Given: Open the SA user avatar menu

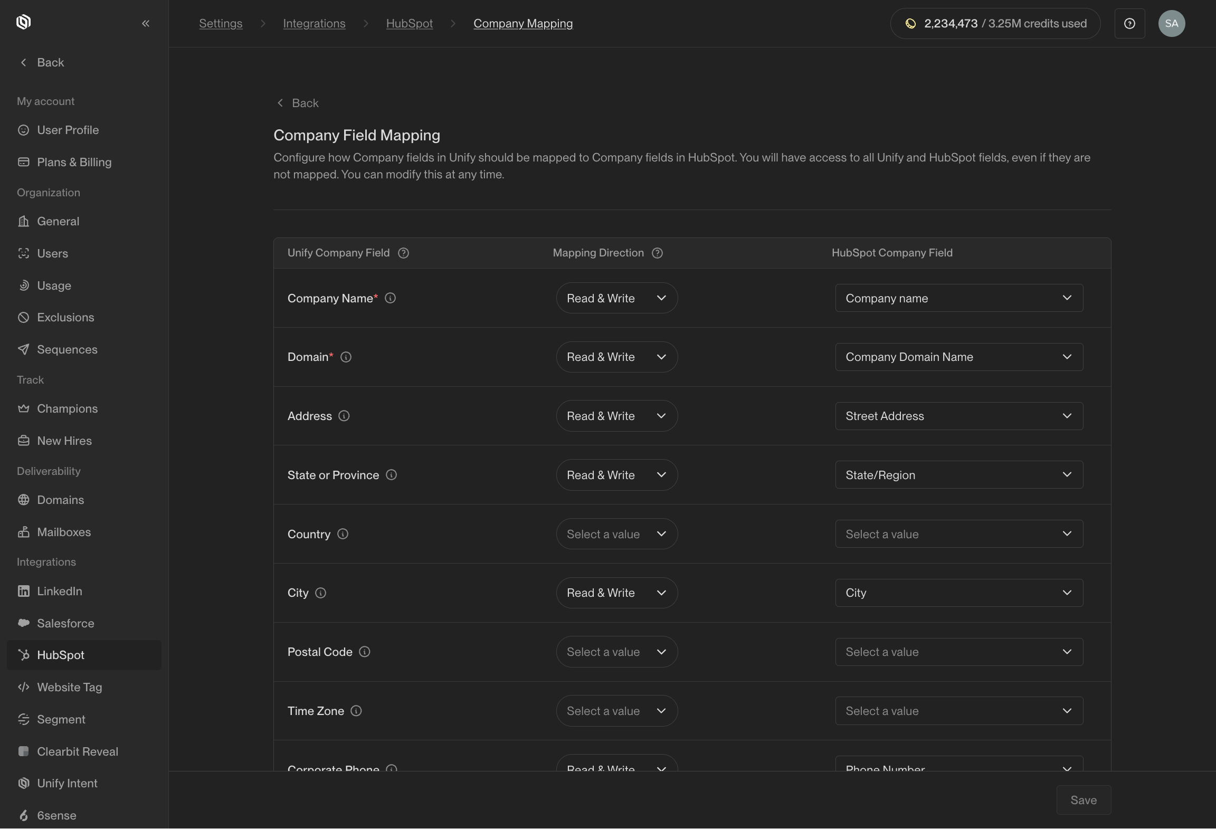Looking at the screenshot, I should (x=1171, y=23).
